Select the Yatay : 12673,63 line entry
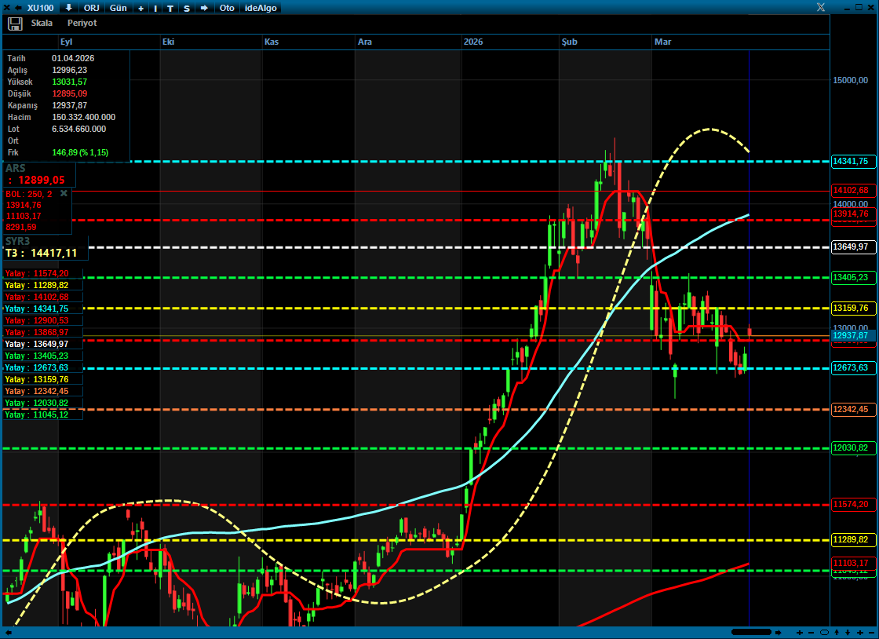The image size is (879, 639). tap(43, 367)
